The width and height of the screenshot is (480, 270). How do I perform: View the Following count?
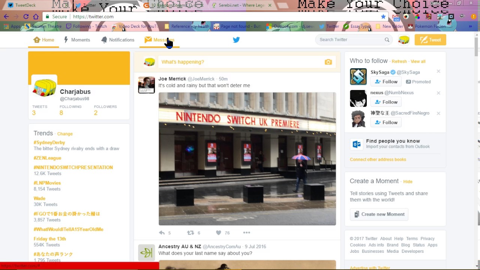(x=70, y=110)
